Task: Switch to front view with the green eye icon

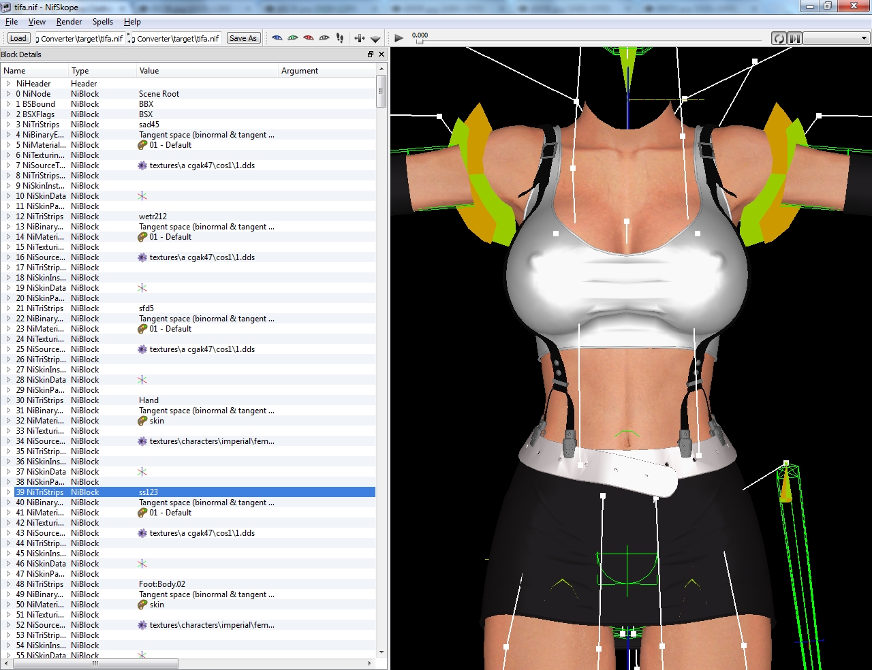Action: [x=293, y=38]
